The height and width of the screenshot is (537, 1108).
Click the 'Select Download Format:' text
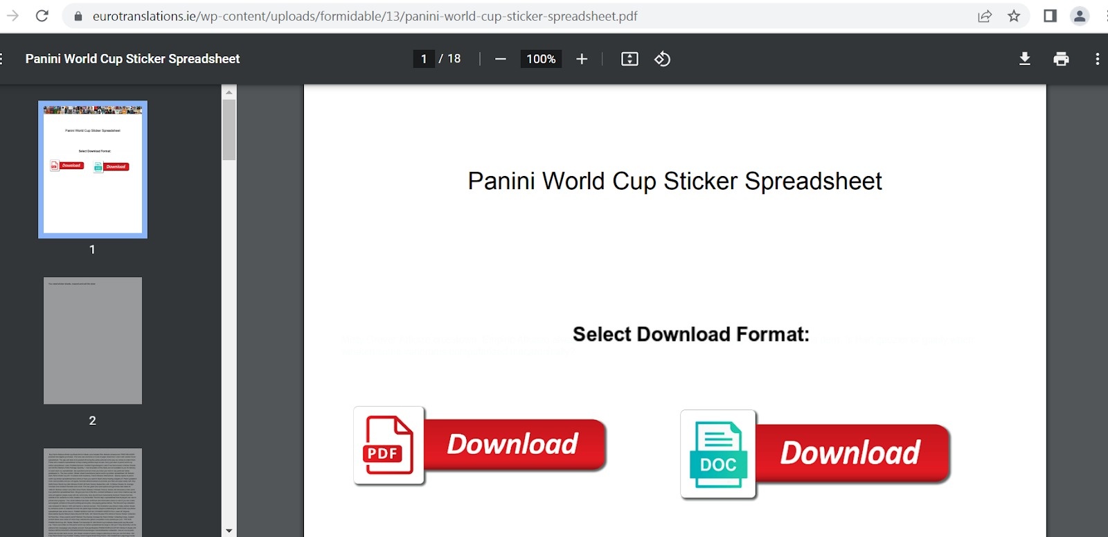pyautogui.click(x=691, y=335)
